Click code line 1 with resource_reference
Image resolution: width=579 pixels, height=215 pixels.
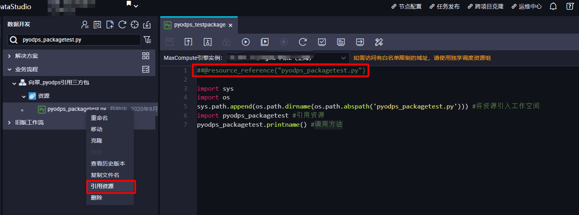281,70
